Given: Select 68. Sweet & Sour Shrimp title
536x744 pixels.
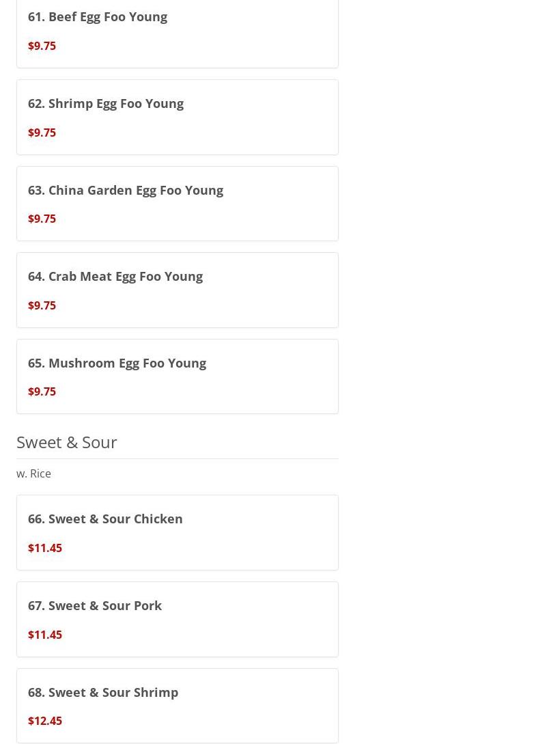Looking at the screenshot, I should click(102, 692).
